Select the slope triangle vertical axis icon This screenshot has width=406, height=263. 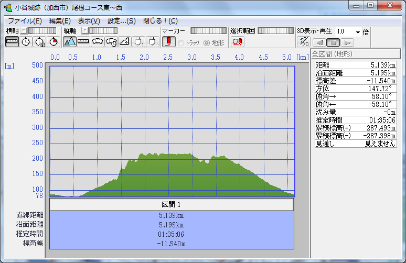click(125, 41)
